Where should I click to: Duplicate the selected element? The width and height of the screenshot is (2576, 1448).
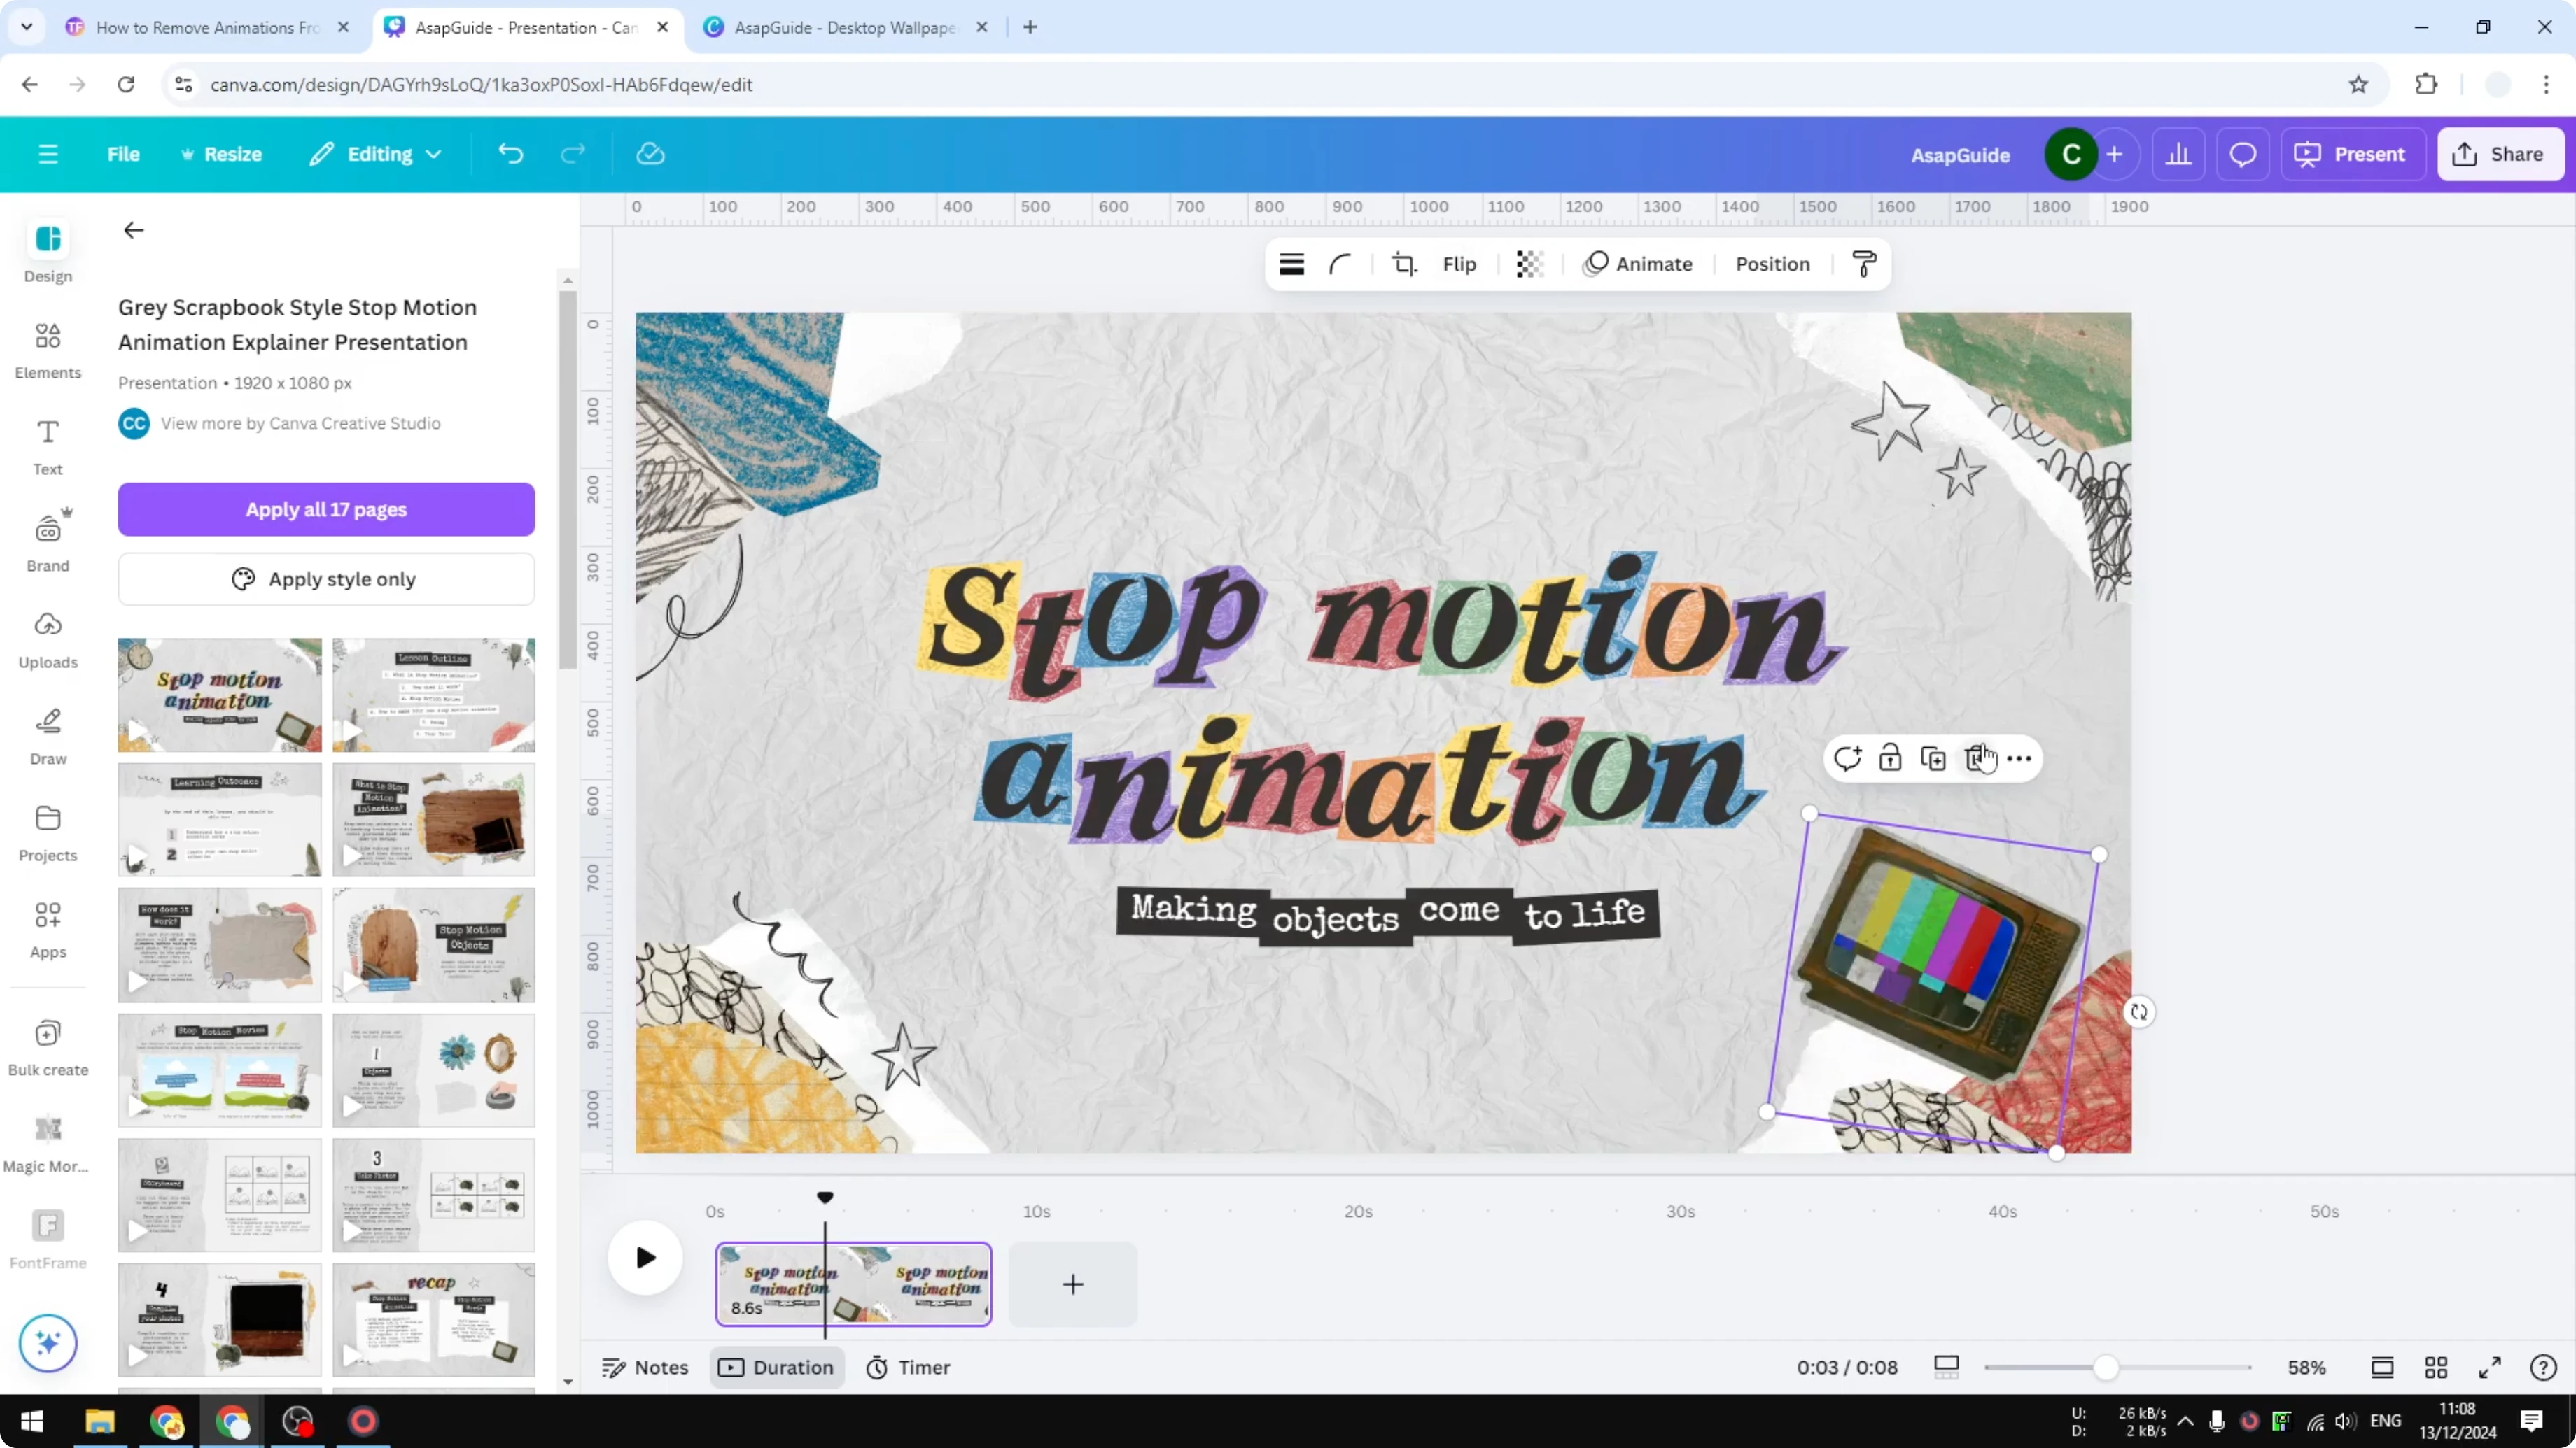(1933, 758)
